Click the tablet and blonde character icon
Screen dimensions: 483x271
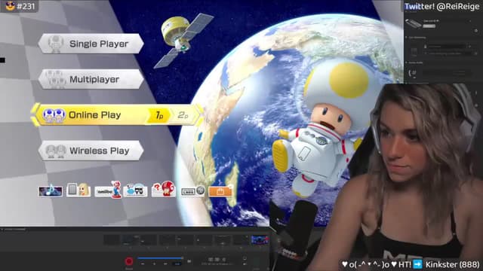(78, 190)
